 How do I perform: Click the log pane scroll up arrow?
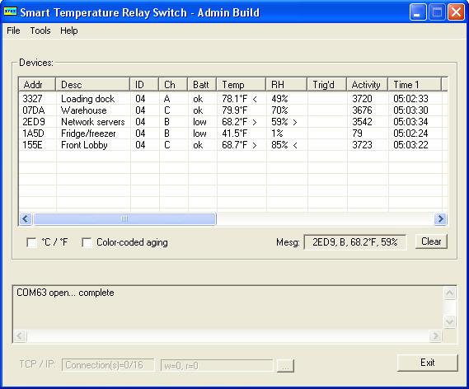coord(449,293)
